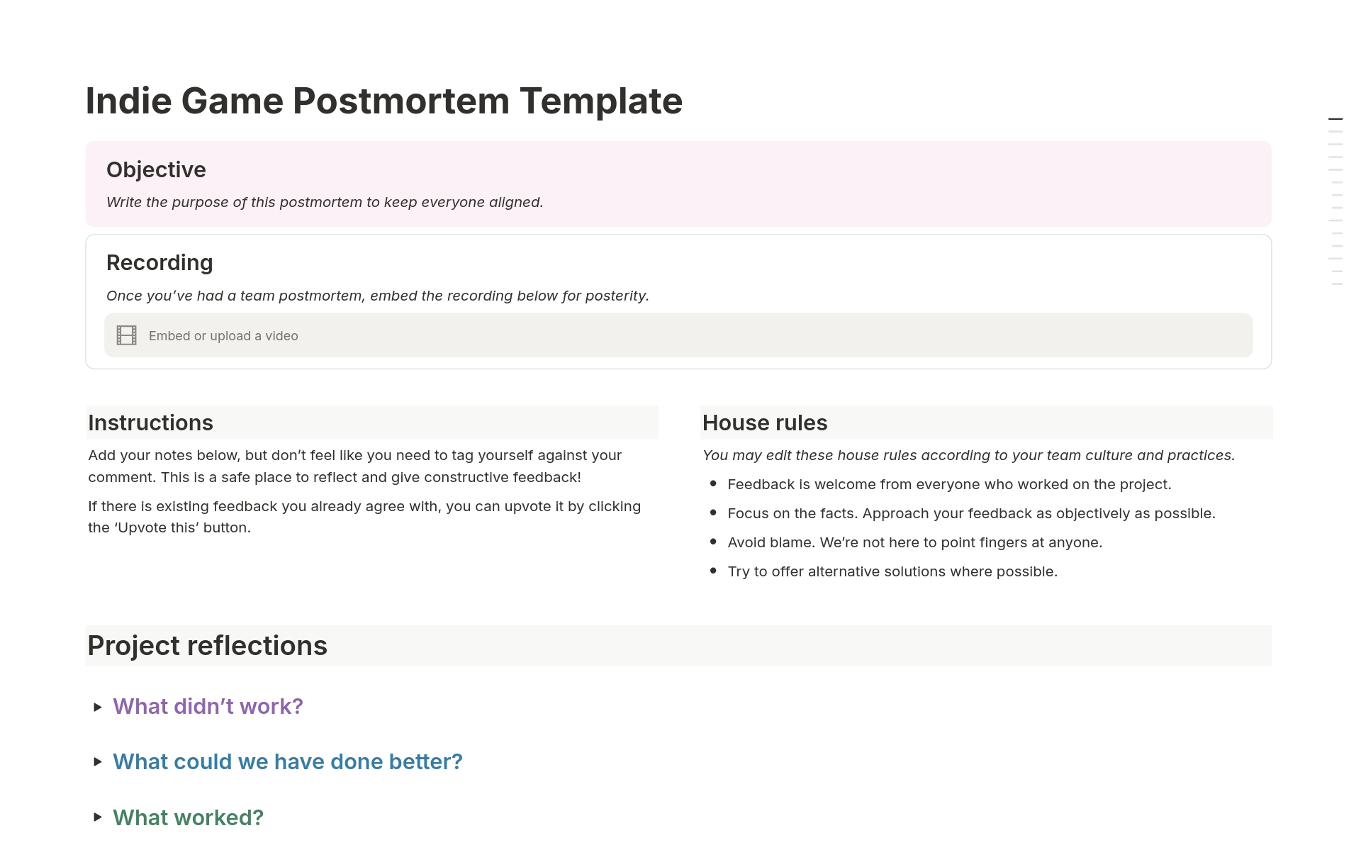Jump to the last marker in the page outline
Image resolution: width=1361 pixels, height=850 pixels.
pos(1337,284)
